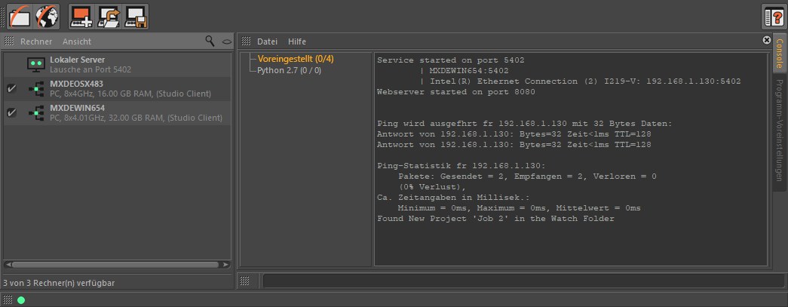The image size is (788, 307).
Task: Click the console command input field
Action: [x=523, y=281]
